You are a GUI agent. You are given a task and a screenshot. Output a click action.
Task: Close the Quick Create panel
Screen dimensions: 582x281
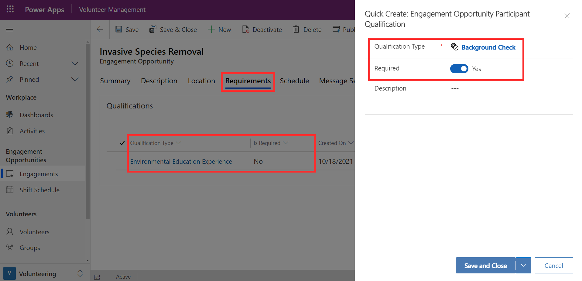pos(567,15)
